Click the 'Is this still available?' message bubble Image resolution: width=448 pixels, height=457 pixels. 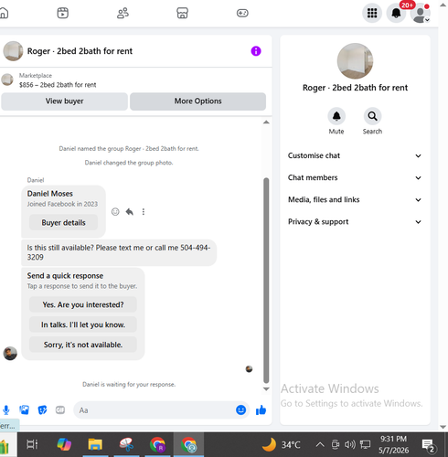point(119,252)
